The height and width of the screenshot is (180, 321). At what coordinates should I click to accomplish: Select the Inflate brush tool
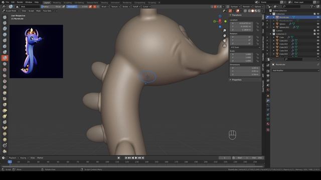tap(5, 52)
